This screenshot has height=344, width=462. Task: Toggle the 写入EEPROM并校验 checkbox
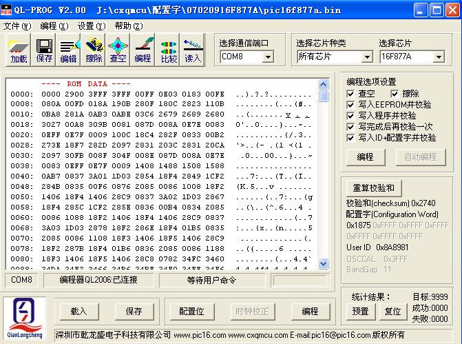[x=352, y=105]
